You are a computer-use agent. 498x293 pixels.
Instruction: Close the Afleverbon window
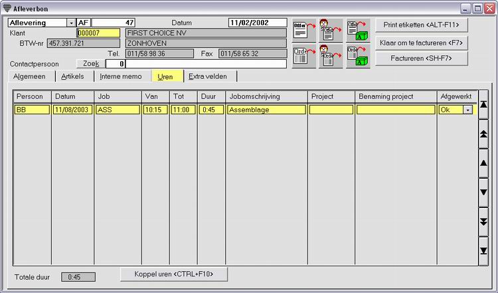point(489,9)
